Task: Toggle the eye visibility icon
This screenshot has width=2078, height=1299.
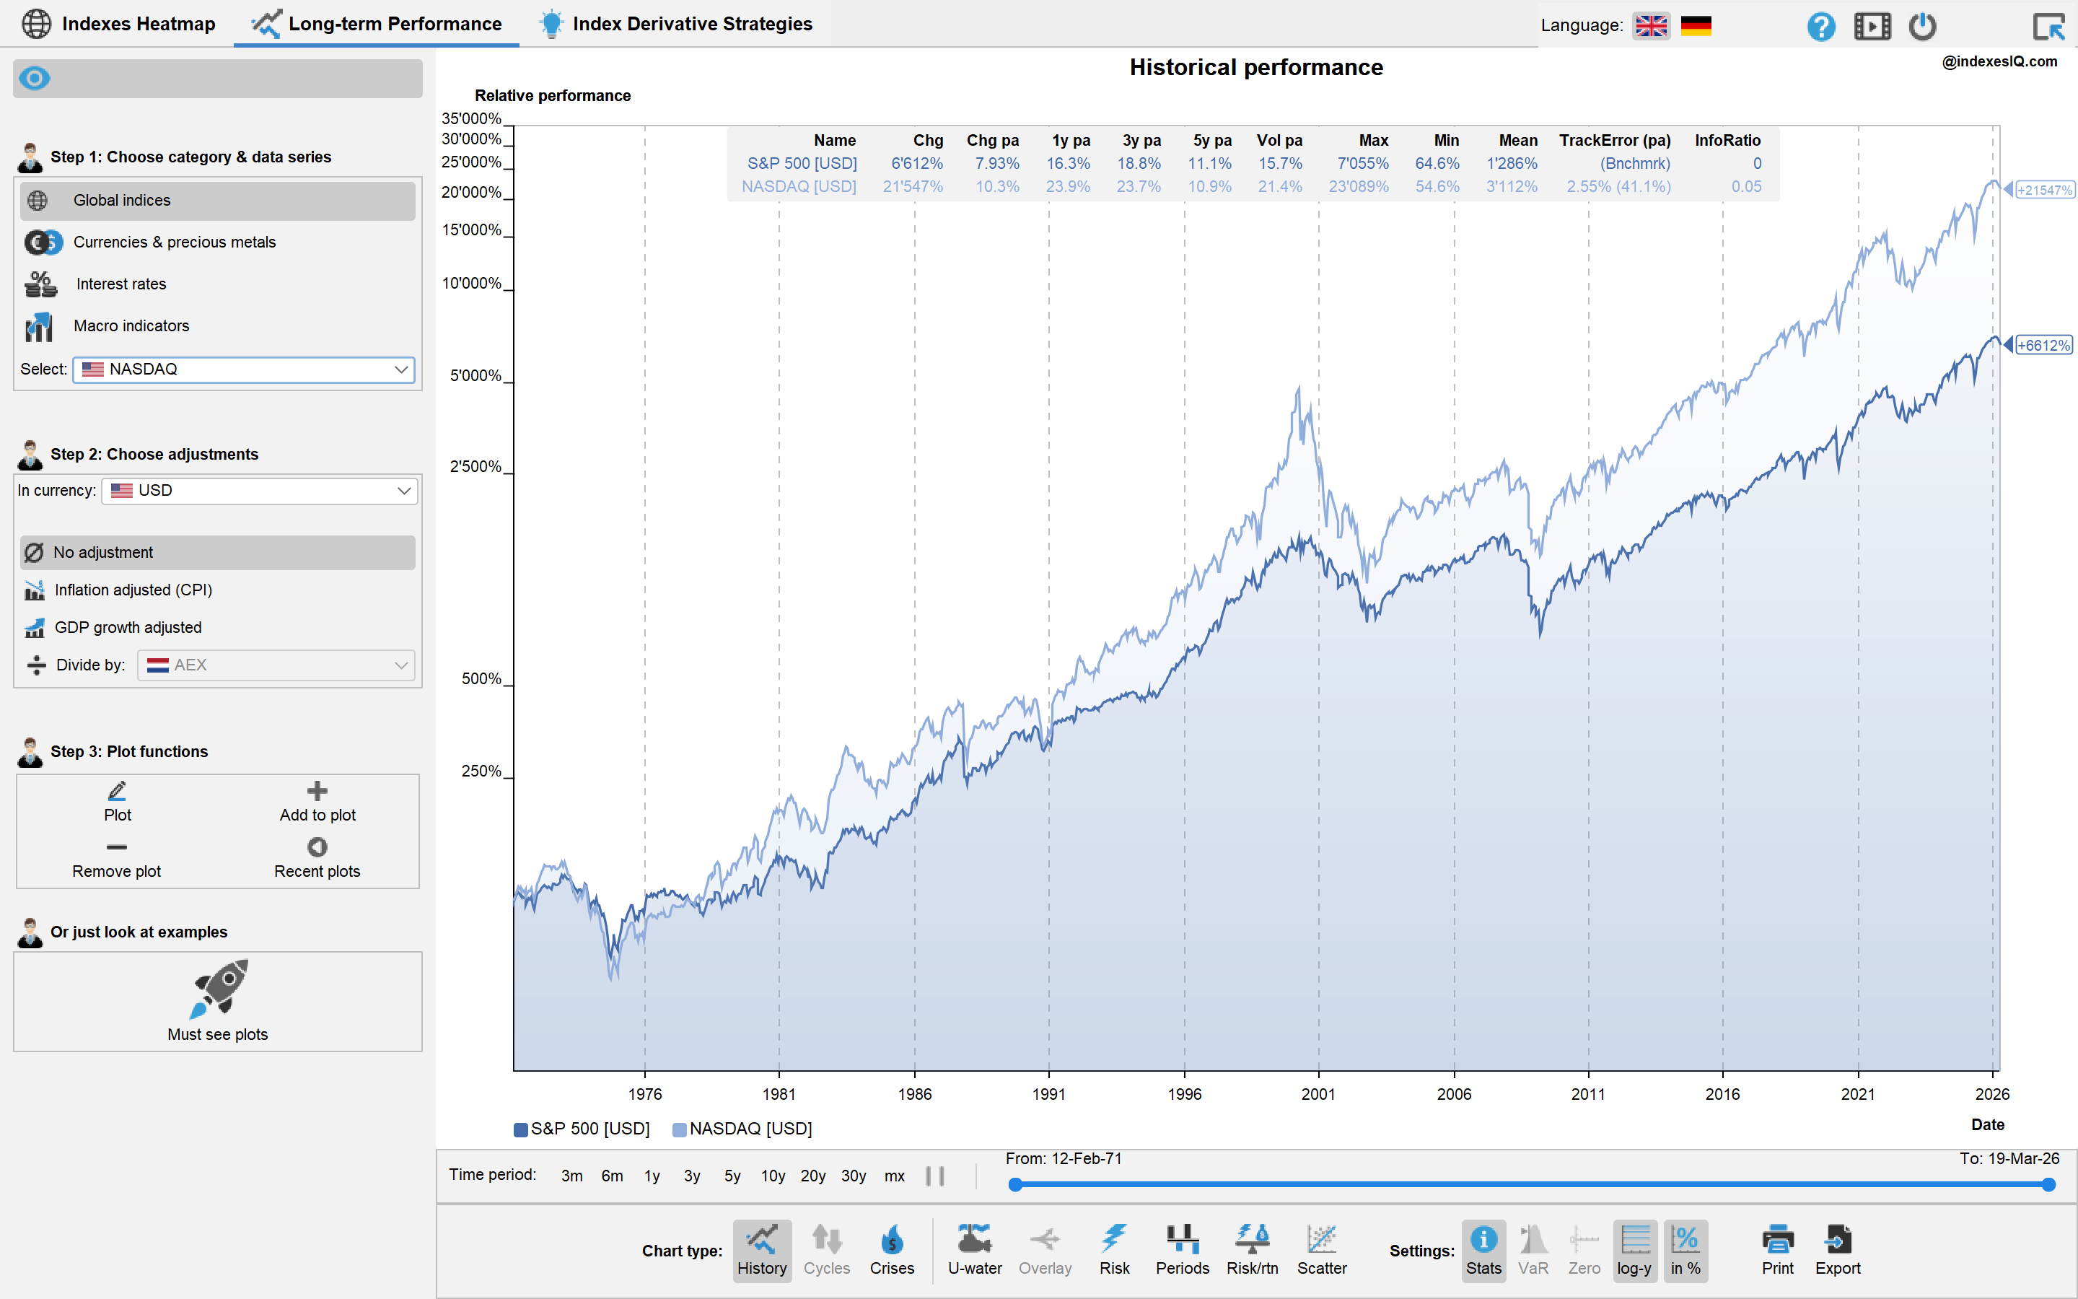Action: click(x=35, y=78)
